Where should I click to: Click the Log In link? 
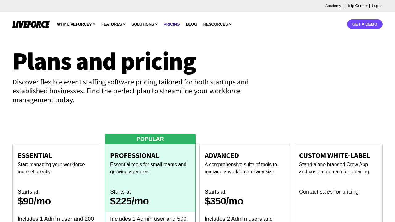pos(377,6)
